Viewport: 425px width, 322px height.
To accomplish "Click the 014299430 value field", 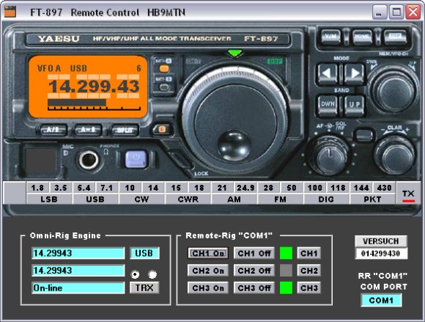I will (x=381, y=253).
